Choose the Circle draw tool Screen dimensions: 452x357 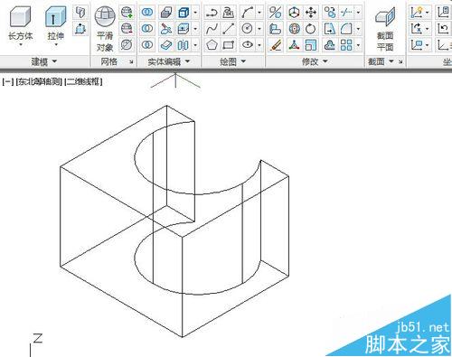248,29
